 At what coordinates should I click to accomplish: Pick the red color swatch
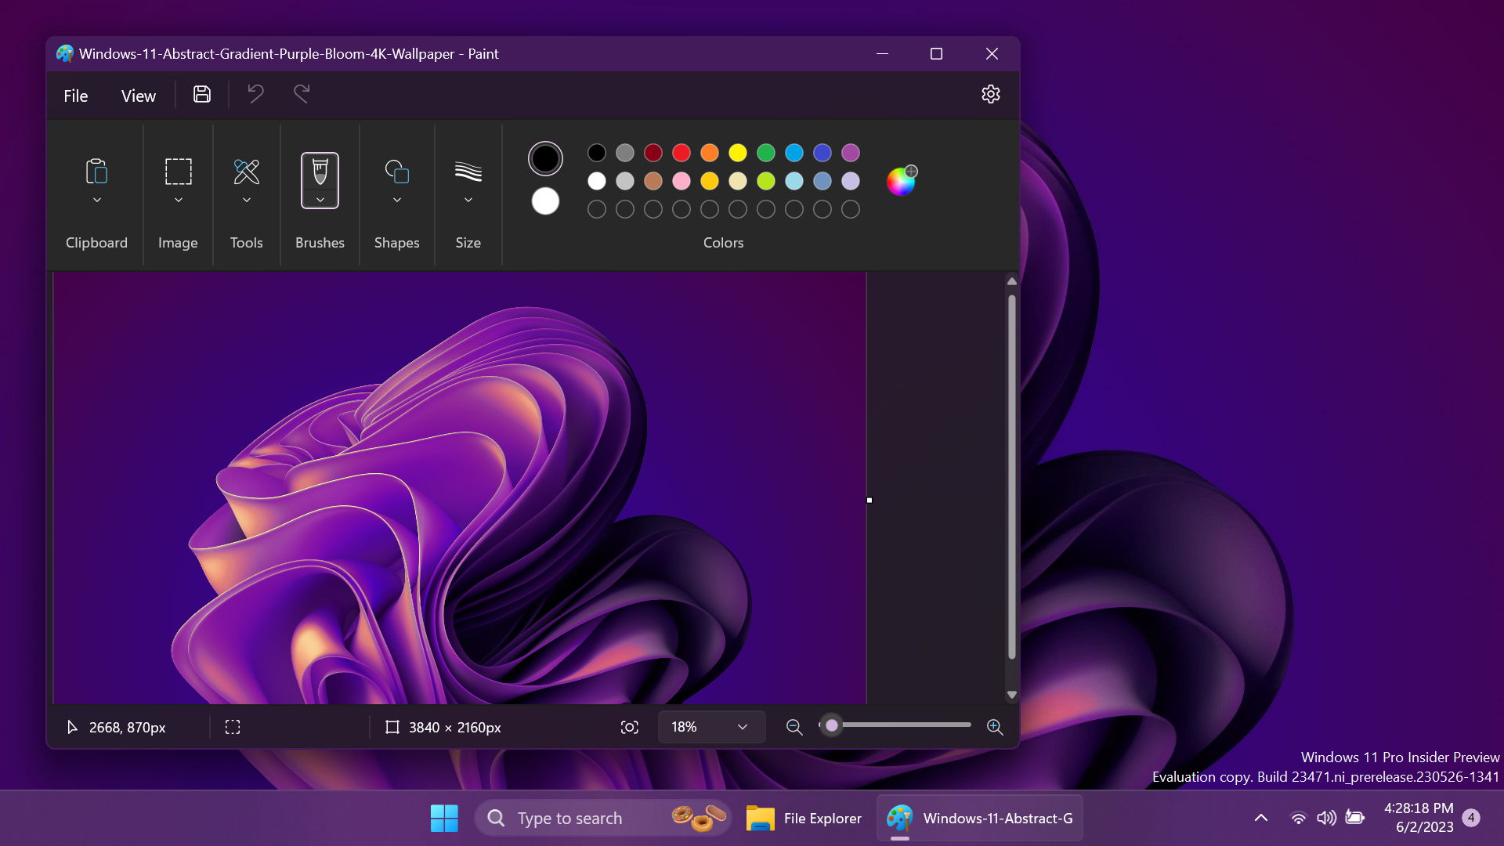click(681, 153)
